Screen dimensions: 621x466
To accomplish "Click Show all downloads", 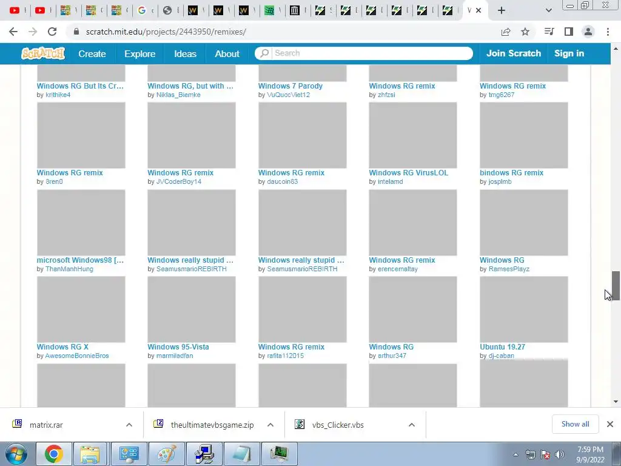I will click(x=575, y=424).
